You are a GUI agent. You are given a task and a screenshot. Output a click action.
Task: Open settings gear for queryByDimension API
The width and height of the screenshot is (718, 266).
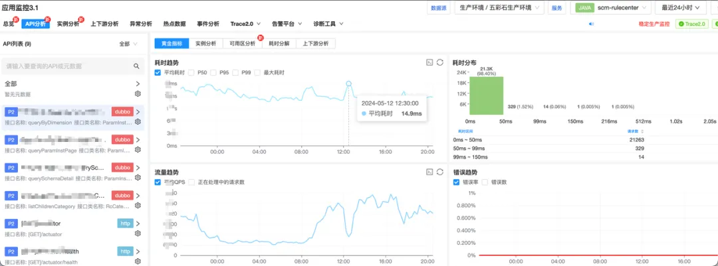[x=138, y=122]
